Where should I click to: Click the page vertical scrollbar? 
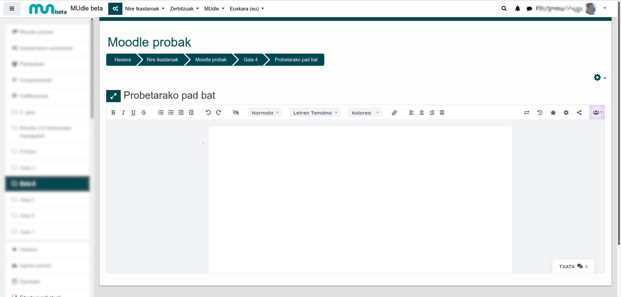[619, 123]
